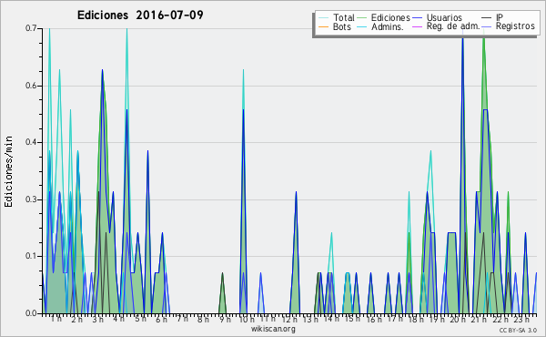Select the 'Total' legend entry
Screen dimensions: 546x337
coord(336,17)
